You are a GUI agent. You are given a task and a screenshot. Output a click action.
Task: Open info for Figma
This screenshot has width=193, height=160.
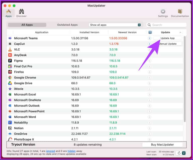[150, 61]
